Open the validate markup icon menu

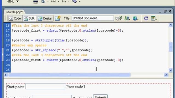tap(119, 18)
